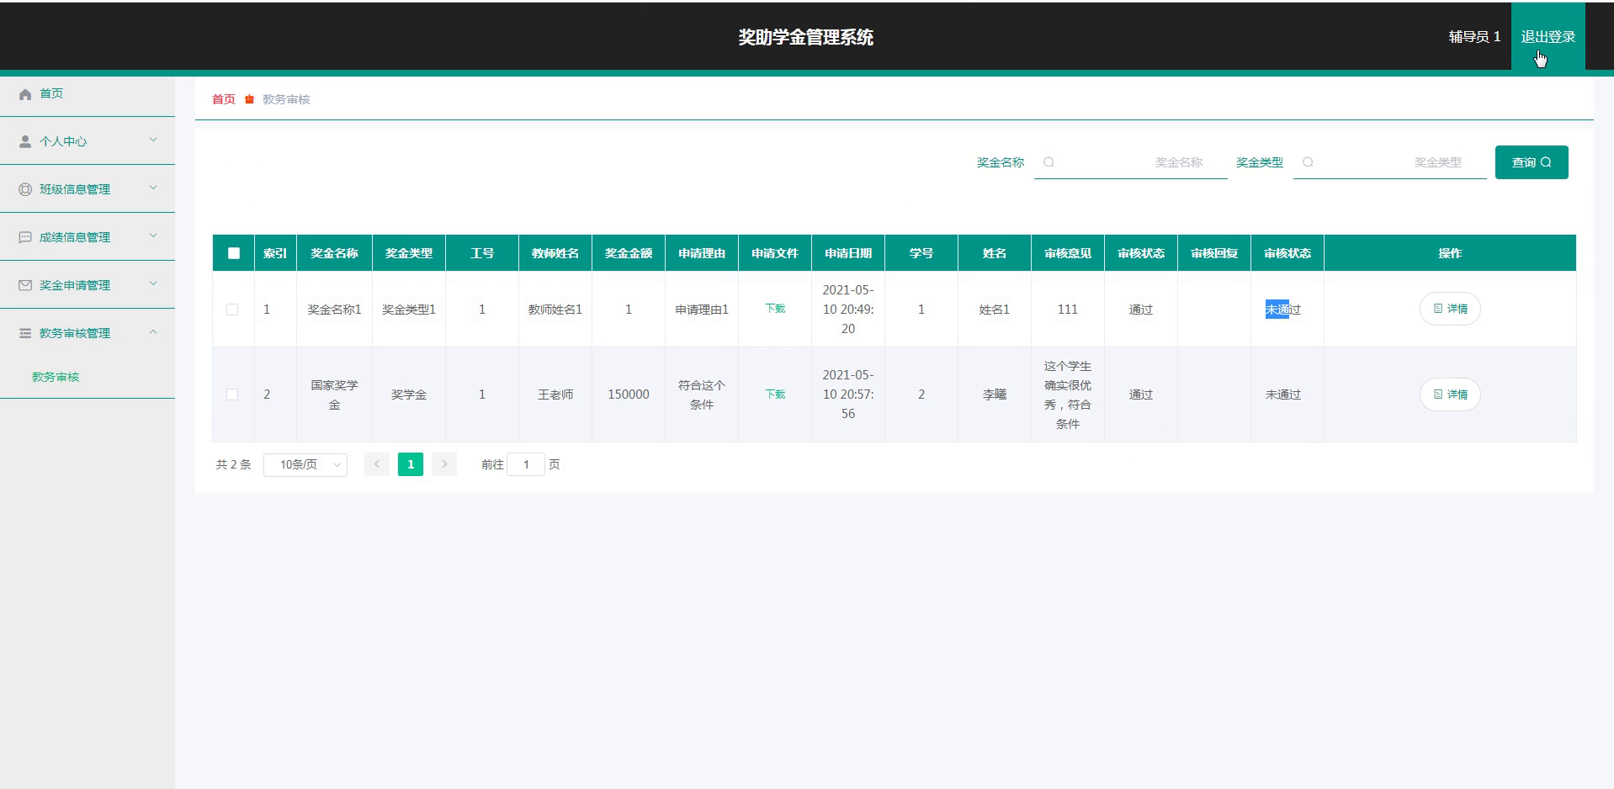Focus the 奖金名称 search input
Viewport: 1614px width, 789px height.
(1131, 162)
